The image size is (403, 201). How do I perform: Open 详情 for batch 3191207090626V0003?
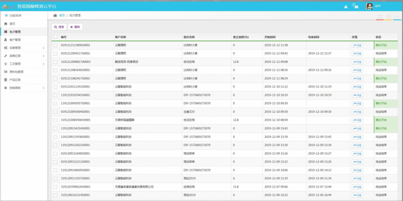tap(357, 187)
